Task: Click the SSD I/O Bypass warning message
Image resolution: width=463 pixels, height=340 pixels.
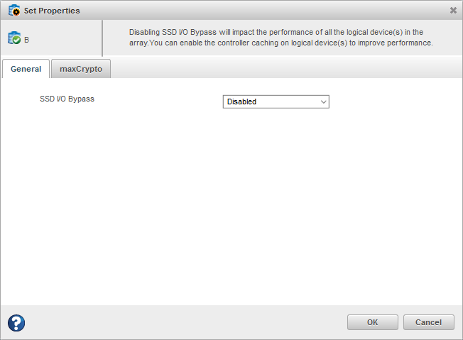Action: [281, 38]
